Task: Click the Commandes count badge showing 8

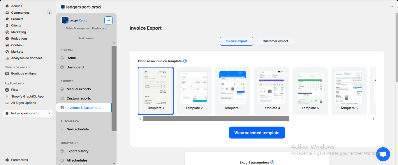Action: [50, 13]
